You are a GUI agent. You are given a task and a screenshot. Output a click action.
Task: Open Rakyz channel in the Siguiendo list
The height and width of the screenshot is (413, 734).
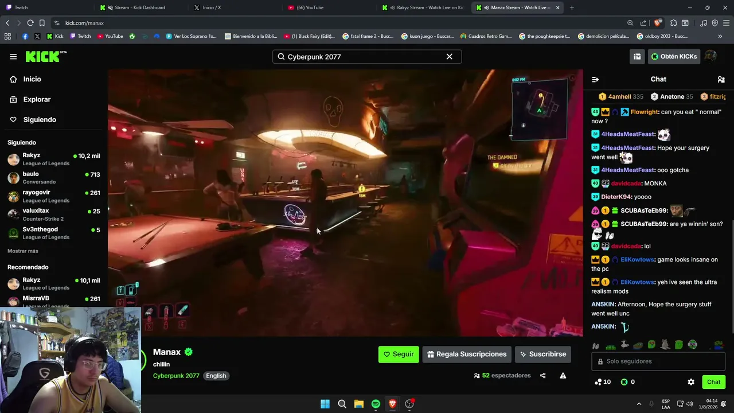(54, 159)
